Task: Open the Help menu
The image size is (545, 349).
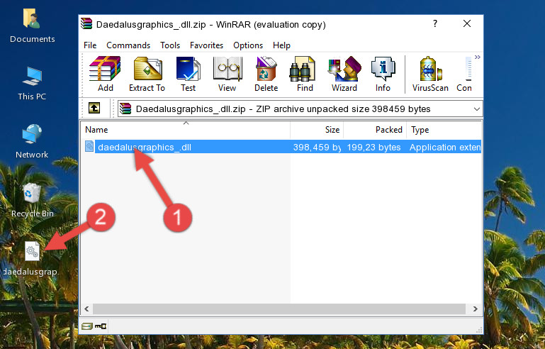Action: [281, 45]
